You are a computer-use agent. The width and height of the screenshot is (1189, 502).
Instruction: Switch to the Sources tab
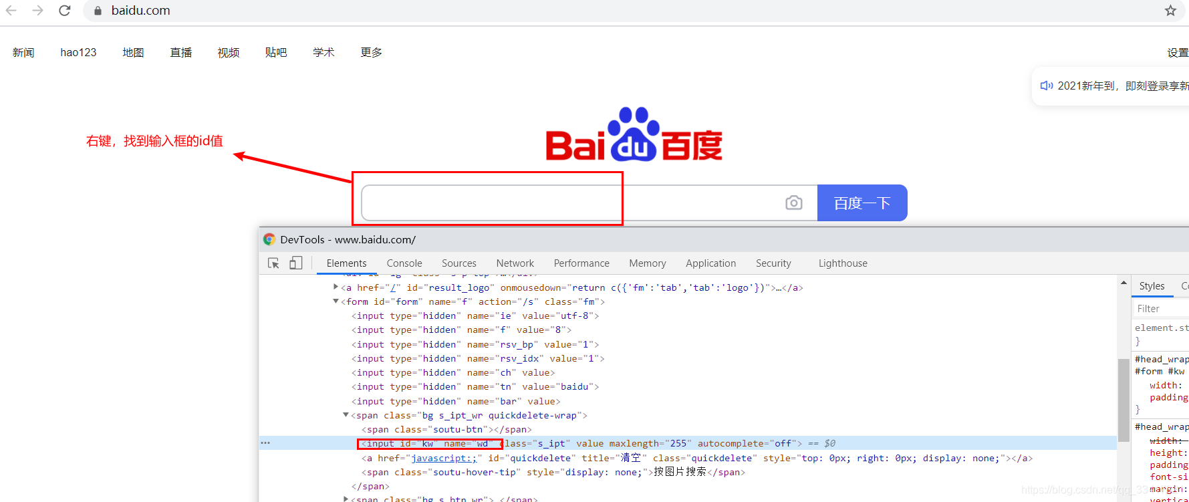(x=459, y=263)
